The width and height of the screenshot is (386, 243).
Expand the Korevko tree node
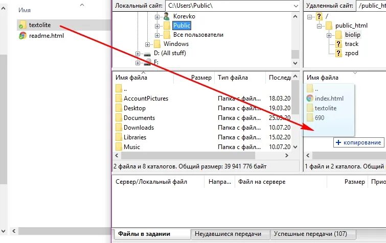pyautogui.click(x=157, y=17)
